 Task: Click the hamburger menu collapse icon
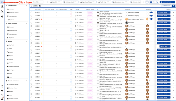pos(2,2)
